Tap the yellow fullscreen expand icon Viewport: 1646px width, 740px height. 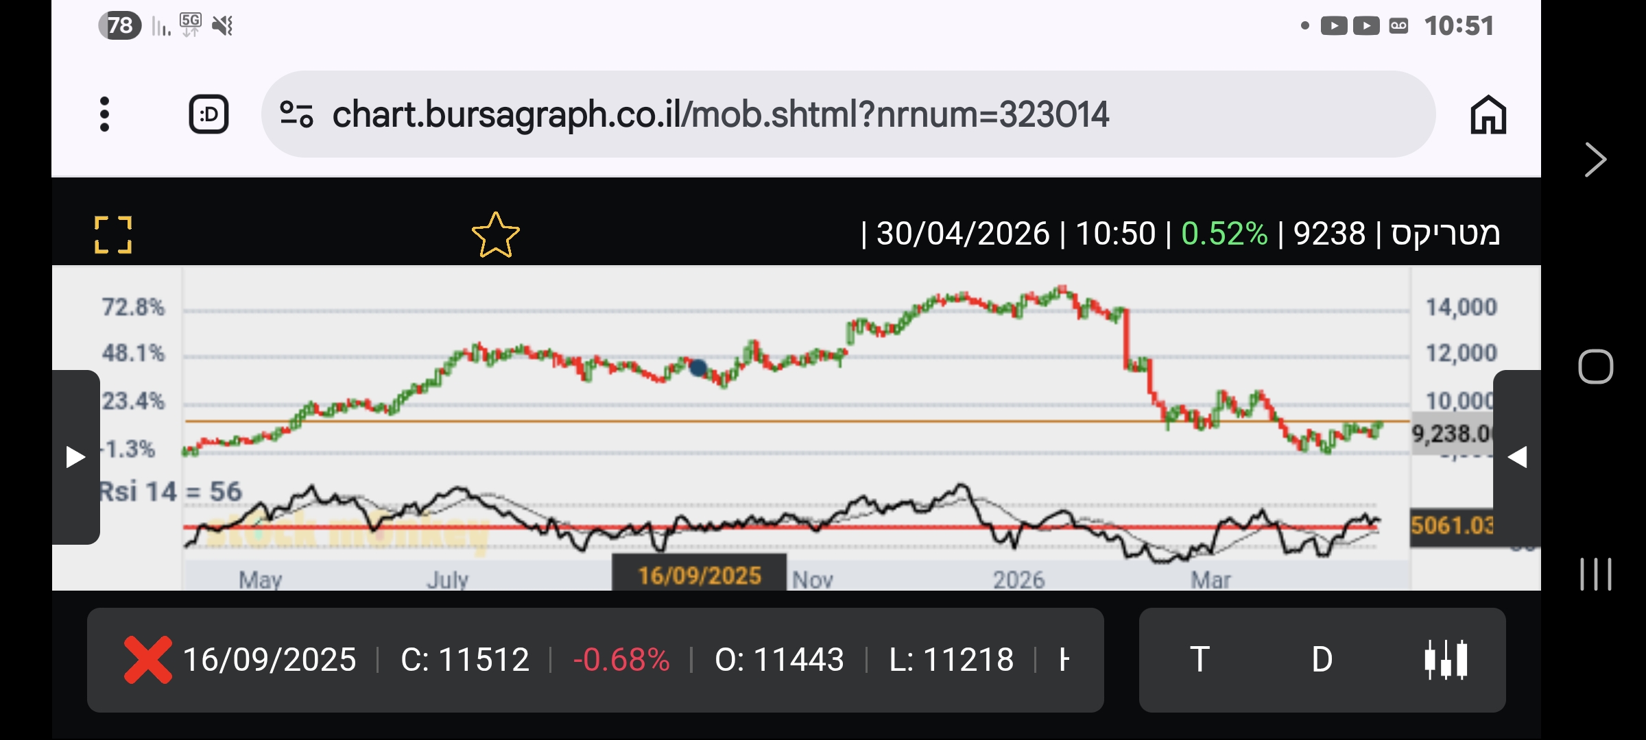113,235
